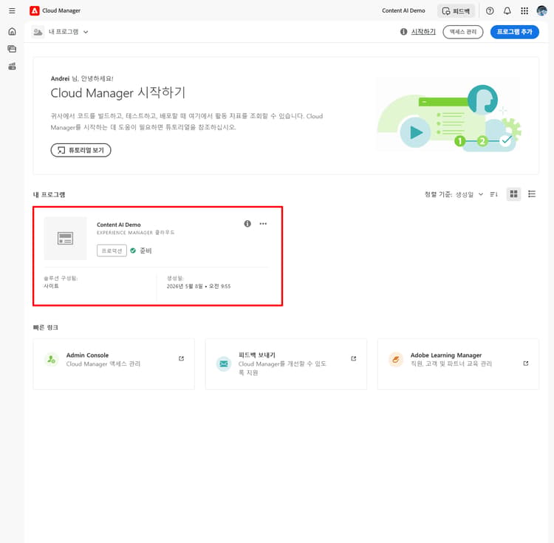The image size is (554, 543).
Task: Open the Help question mark icon
Action: click(x=490, y=10)
